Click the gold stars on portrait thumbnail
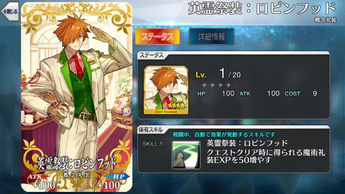Viewport: 345px width, 194px height. click(x=176, y=105)
